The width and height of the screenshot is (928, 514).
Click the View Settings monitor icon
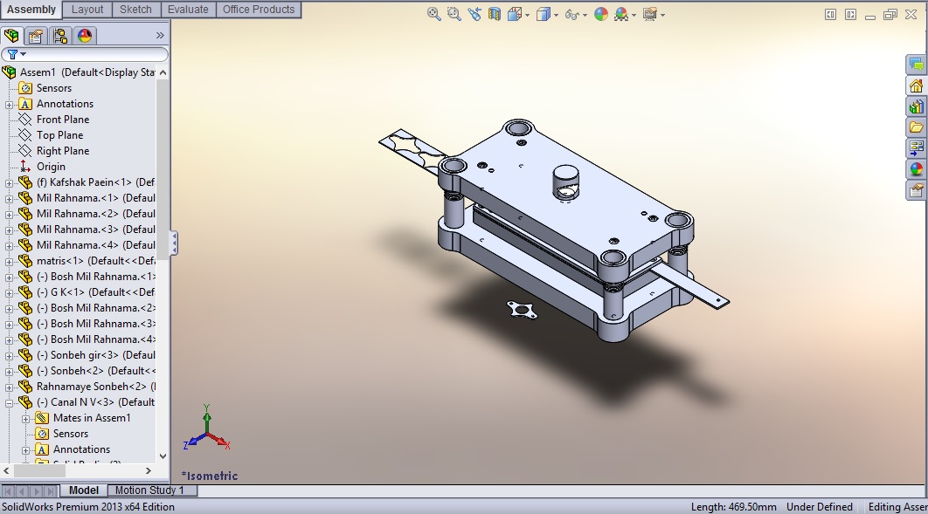tap(650, 14)
